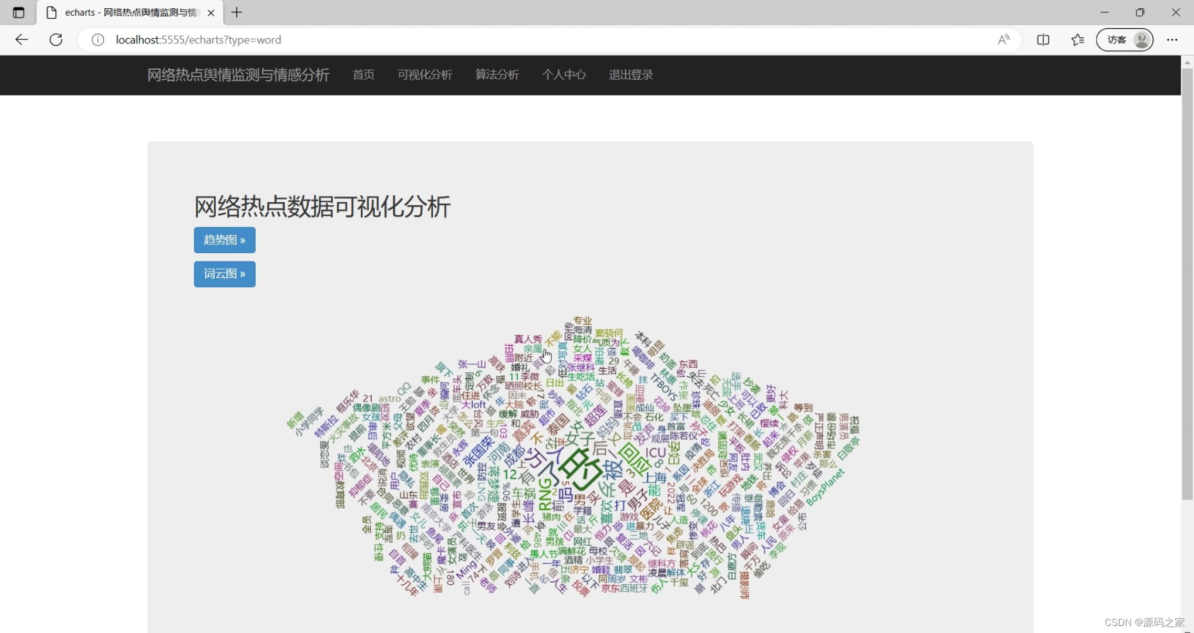Image resolution: width=1194 pixels, height=633 pixels.
Task: Click the page refresh icon
Action: click(56, 40)
